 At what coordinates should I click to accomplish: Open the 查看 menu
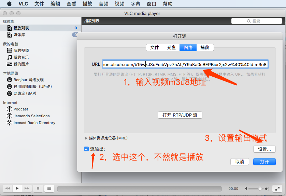click(71, 4)
